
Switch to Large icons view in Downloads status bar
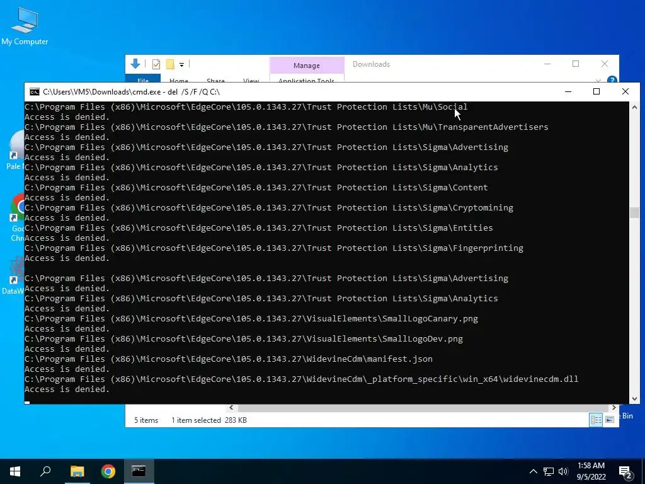[610, 420]
